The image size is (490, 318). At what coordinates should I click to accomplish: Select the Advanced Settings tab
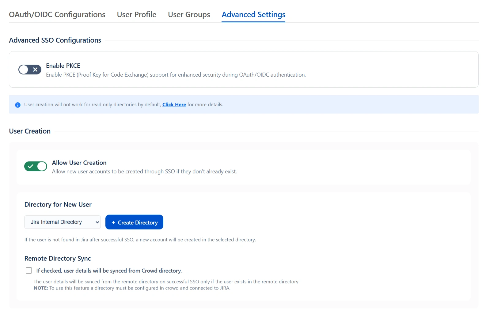tap(253, 15)
